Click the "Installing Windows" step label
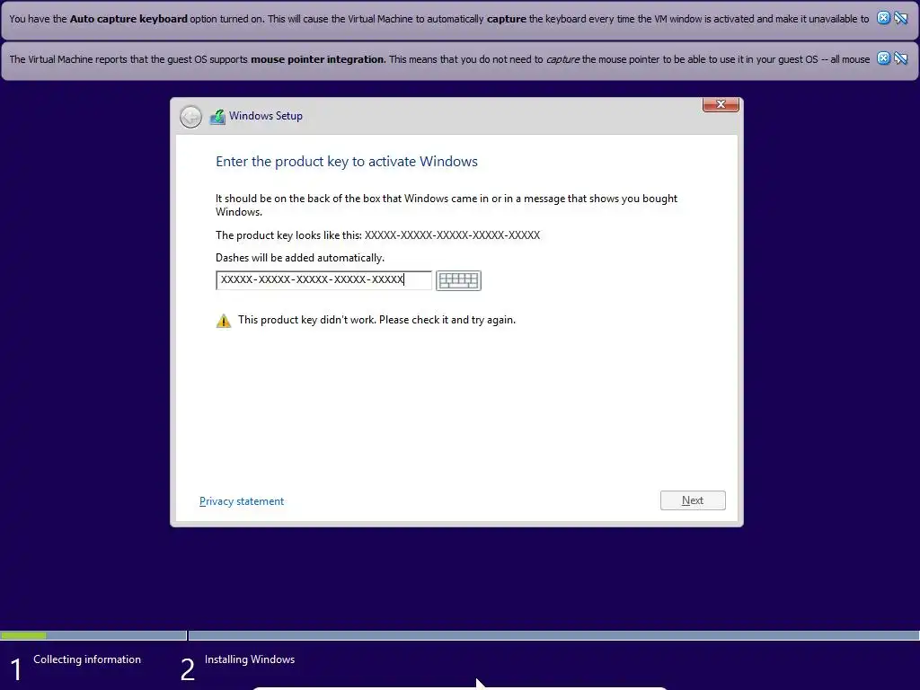 pos(250,659)
